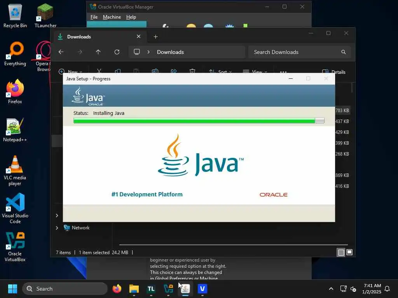Open Oracle VirtualBox desktop shortcut
The height and width of the screenshot is (298, 398).
pyautogui.click(x=15, y=247)
